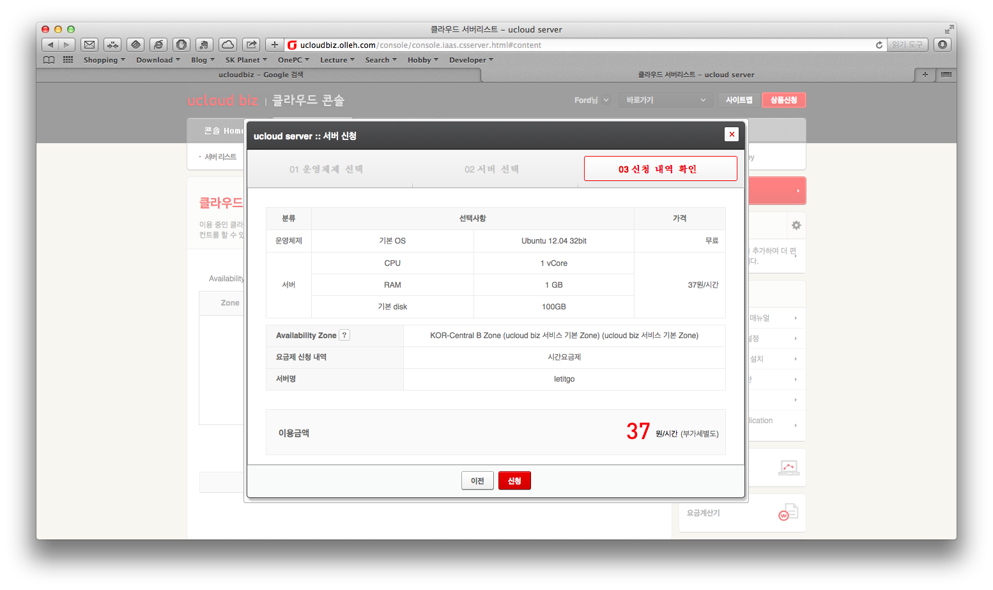The width and height of the screenshot is (993, 590).
Task: Click the Availability Zone help question mark
Action: pos(344,335)
